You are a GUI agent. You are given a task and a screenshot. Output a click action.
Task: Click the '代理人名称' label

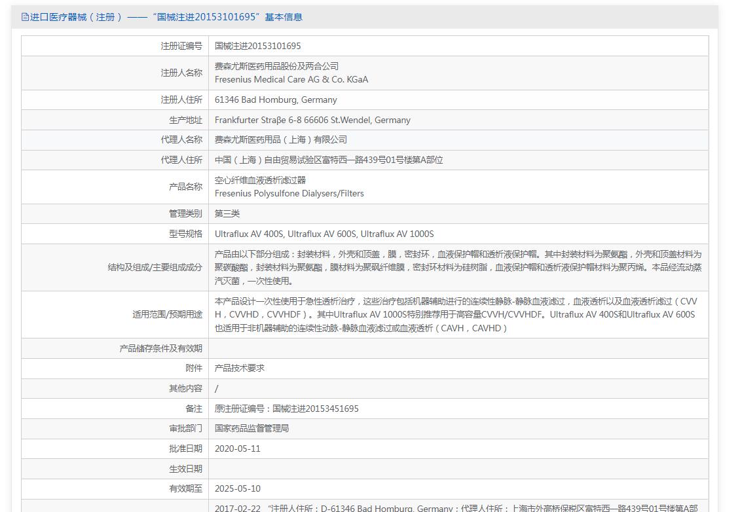(181, 139)
